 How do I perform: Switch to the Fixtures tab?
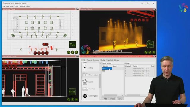89,60
